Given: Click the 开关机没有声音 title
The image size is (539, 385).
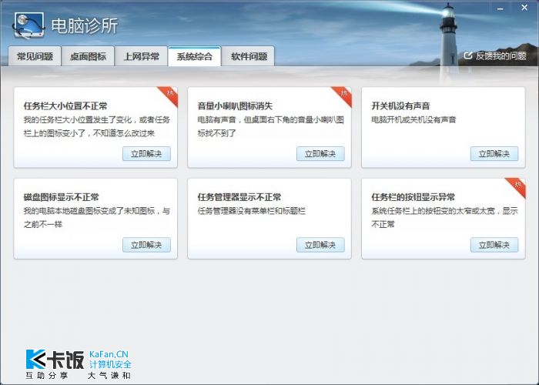Looking at the screenshot, I should point(400,106).
